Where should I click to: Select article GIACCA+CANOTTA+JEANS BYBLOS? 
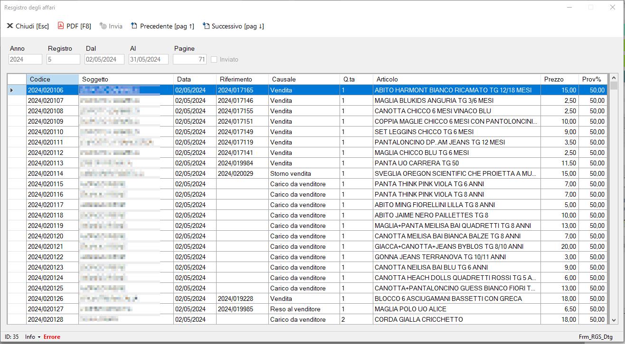457,246
